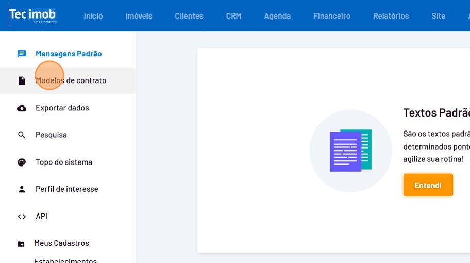Go to the Clientes section

click(x=189, y=16)
